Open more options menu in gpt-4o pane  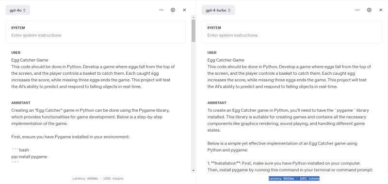point(162,10)
